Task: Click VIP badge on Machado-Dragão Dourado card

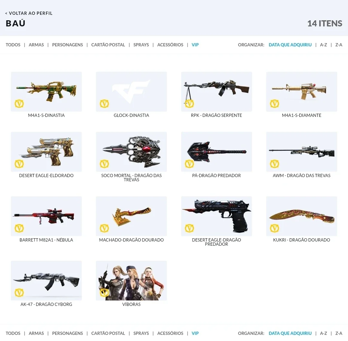Action: (104, 228)
